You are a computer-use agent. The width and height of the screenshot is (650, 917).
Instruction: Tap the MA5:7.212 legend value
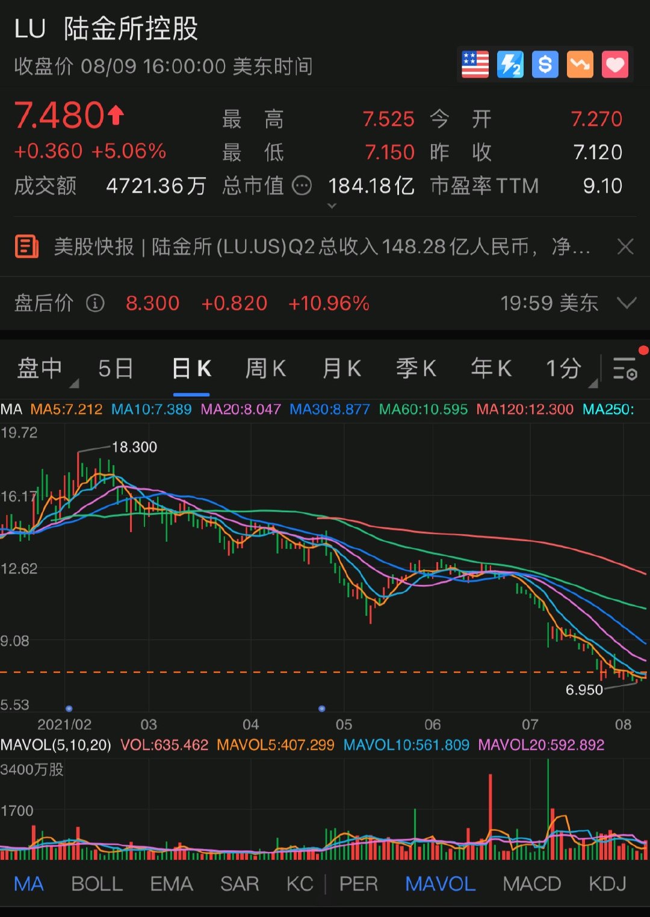coord(66,410)
